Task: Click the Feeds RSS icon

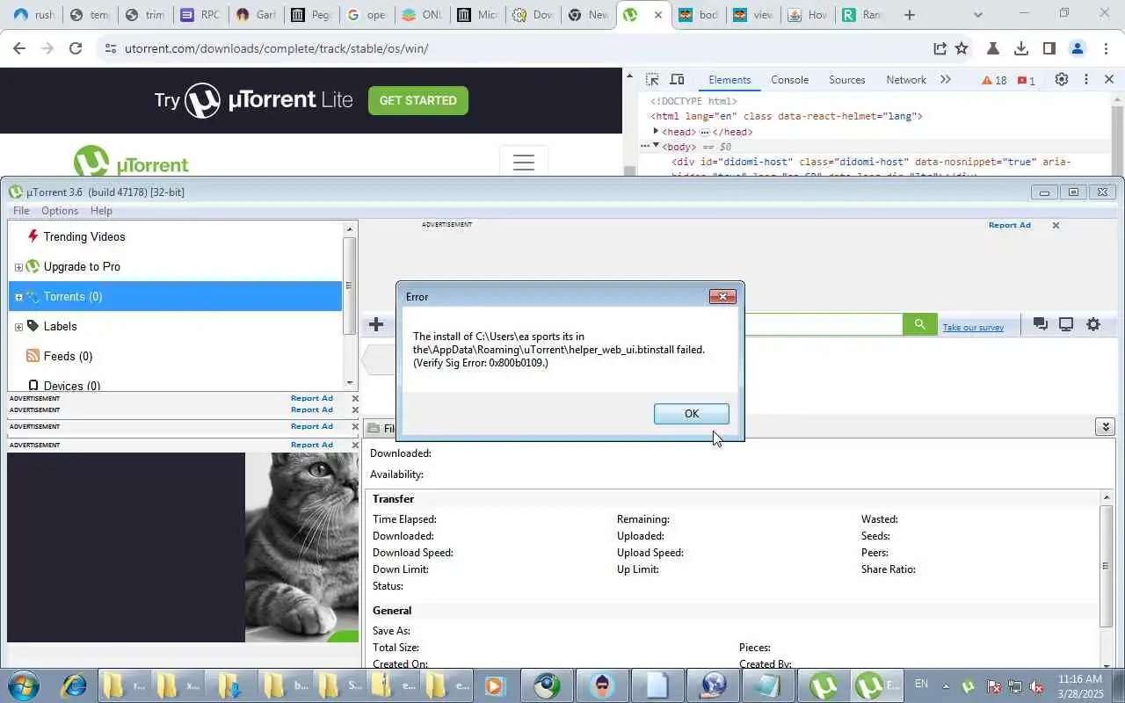Action: [x=33, y=356]
